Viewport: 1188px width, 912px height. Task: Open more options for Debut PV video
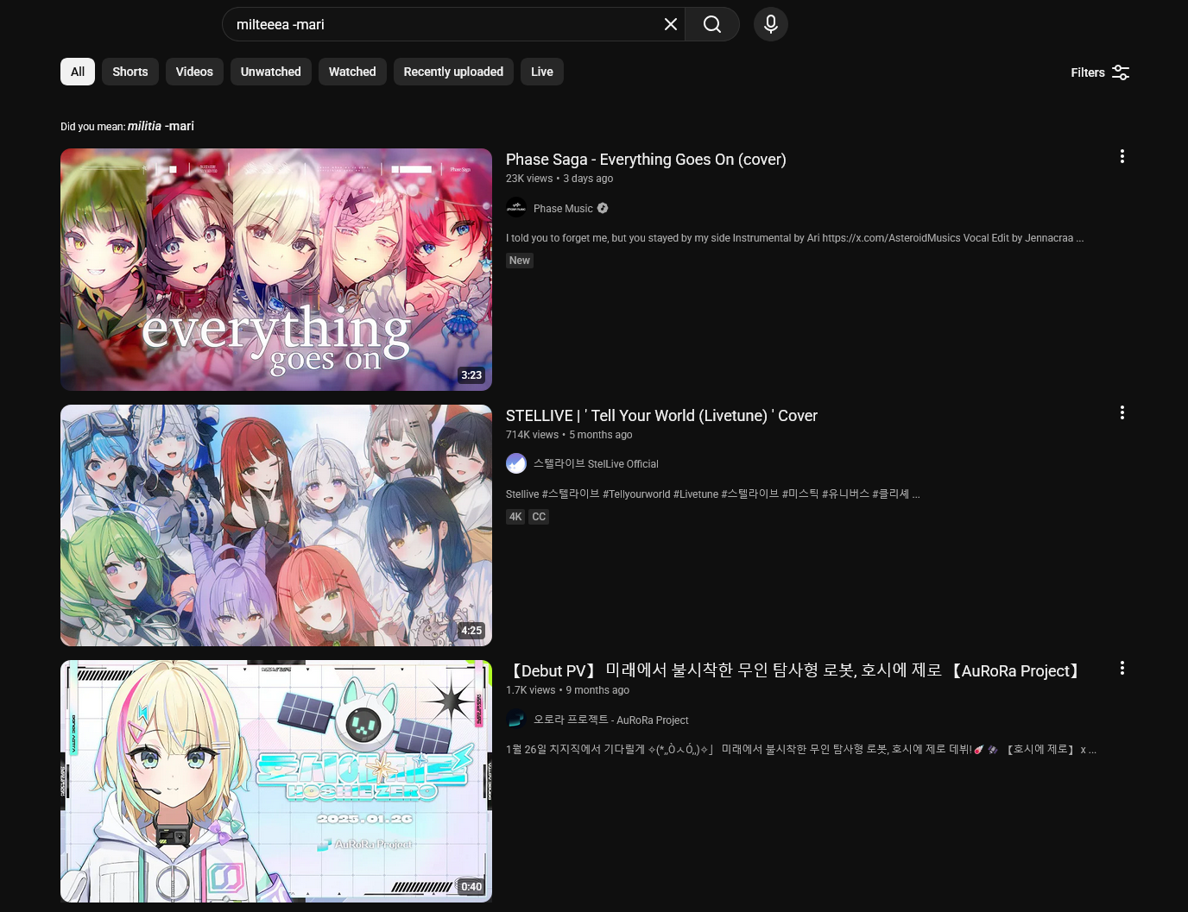[1122, 668]
